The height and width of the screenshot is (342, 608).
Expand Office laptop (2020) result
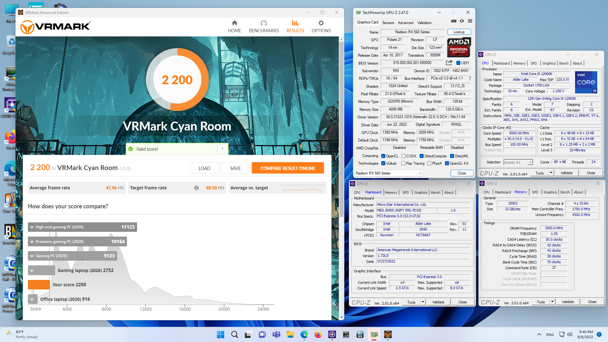tap(32, 299)
